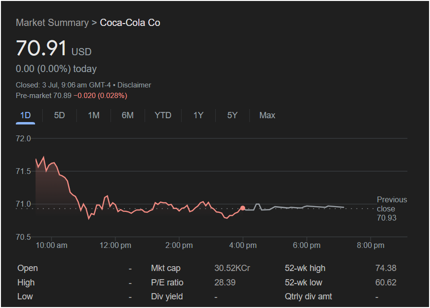
Task: Click the 4:00 pm closing point marker
Action: [243, 208]
